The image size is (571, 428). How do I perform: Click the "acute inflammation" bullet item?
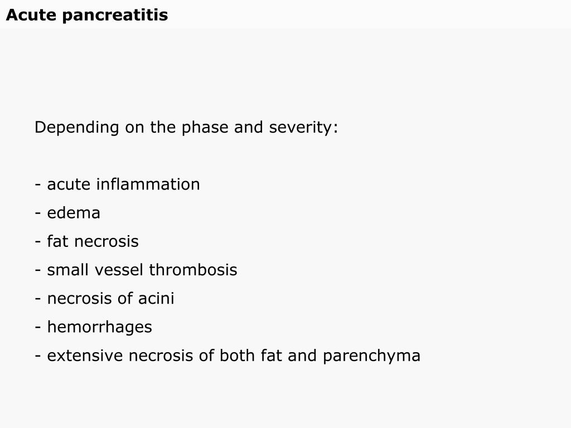(117, 184)
